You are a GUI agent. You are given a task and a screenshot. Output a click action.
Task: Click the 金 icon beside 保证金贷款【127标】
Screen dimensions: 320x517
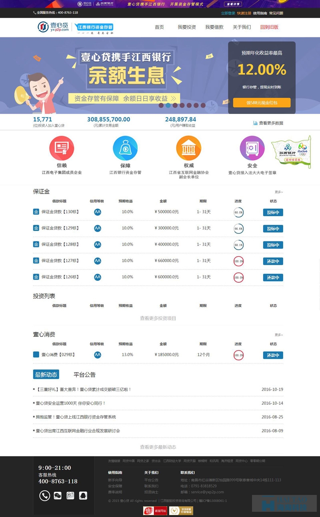36,261
